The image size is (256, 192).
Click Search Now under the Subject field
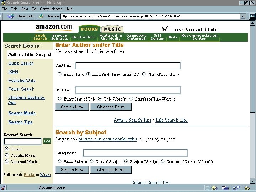tap(72, 170)
